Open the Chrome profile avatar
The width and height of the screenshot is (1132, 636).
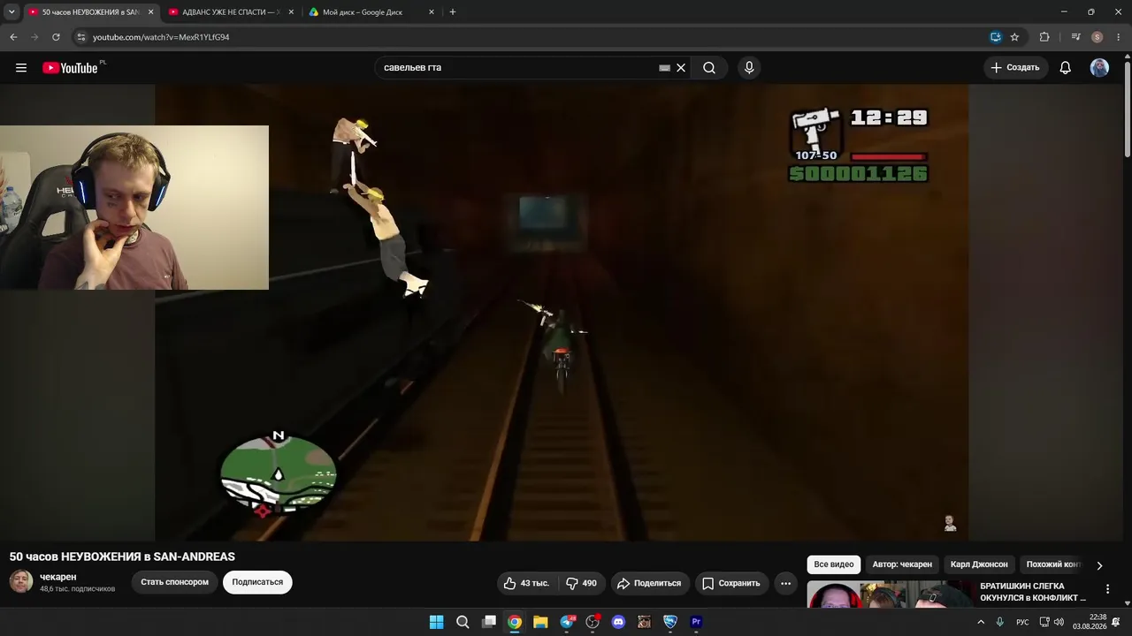click(x=1098, y=37)
